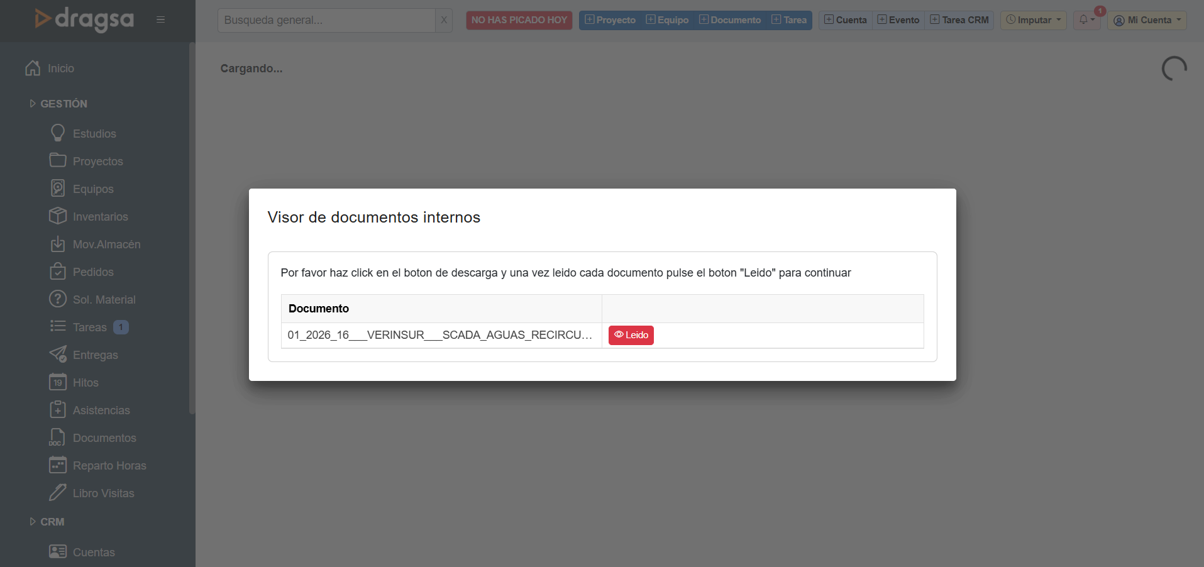1204x567 pixels.
Task: Open the Mi Cuenta dropdown
Action: (x=1147, y=20)
